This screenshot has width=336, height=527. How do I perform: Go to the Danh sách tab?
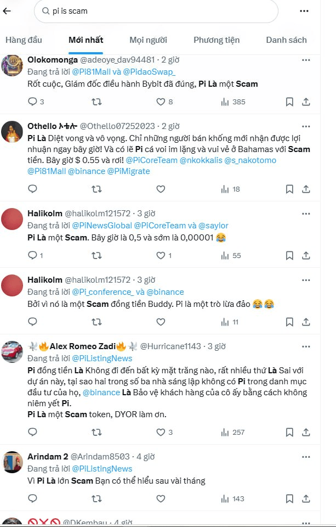(286, 40)
